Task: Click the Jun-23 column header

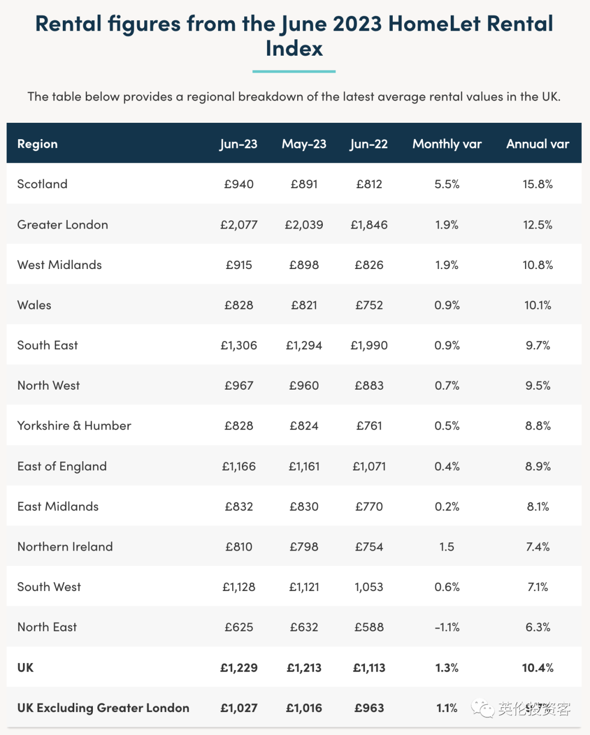Action: pyautogui.click(x=239, y=144)
